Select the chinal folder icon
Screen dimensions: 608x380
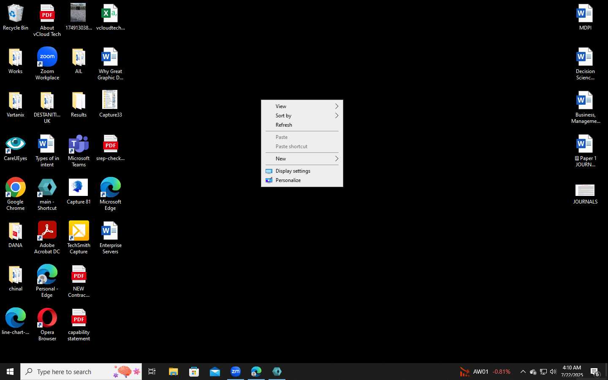tap(16, 279)
